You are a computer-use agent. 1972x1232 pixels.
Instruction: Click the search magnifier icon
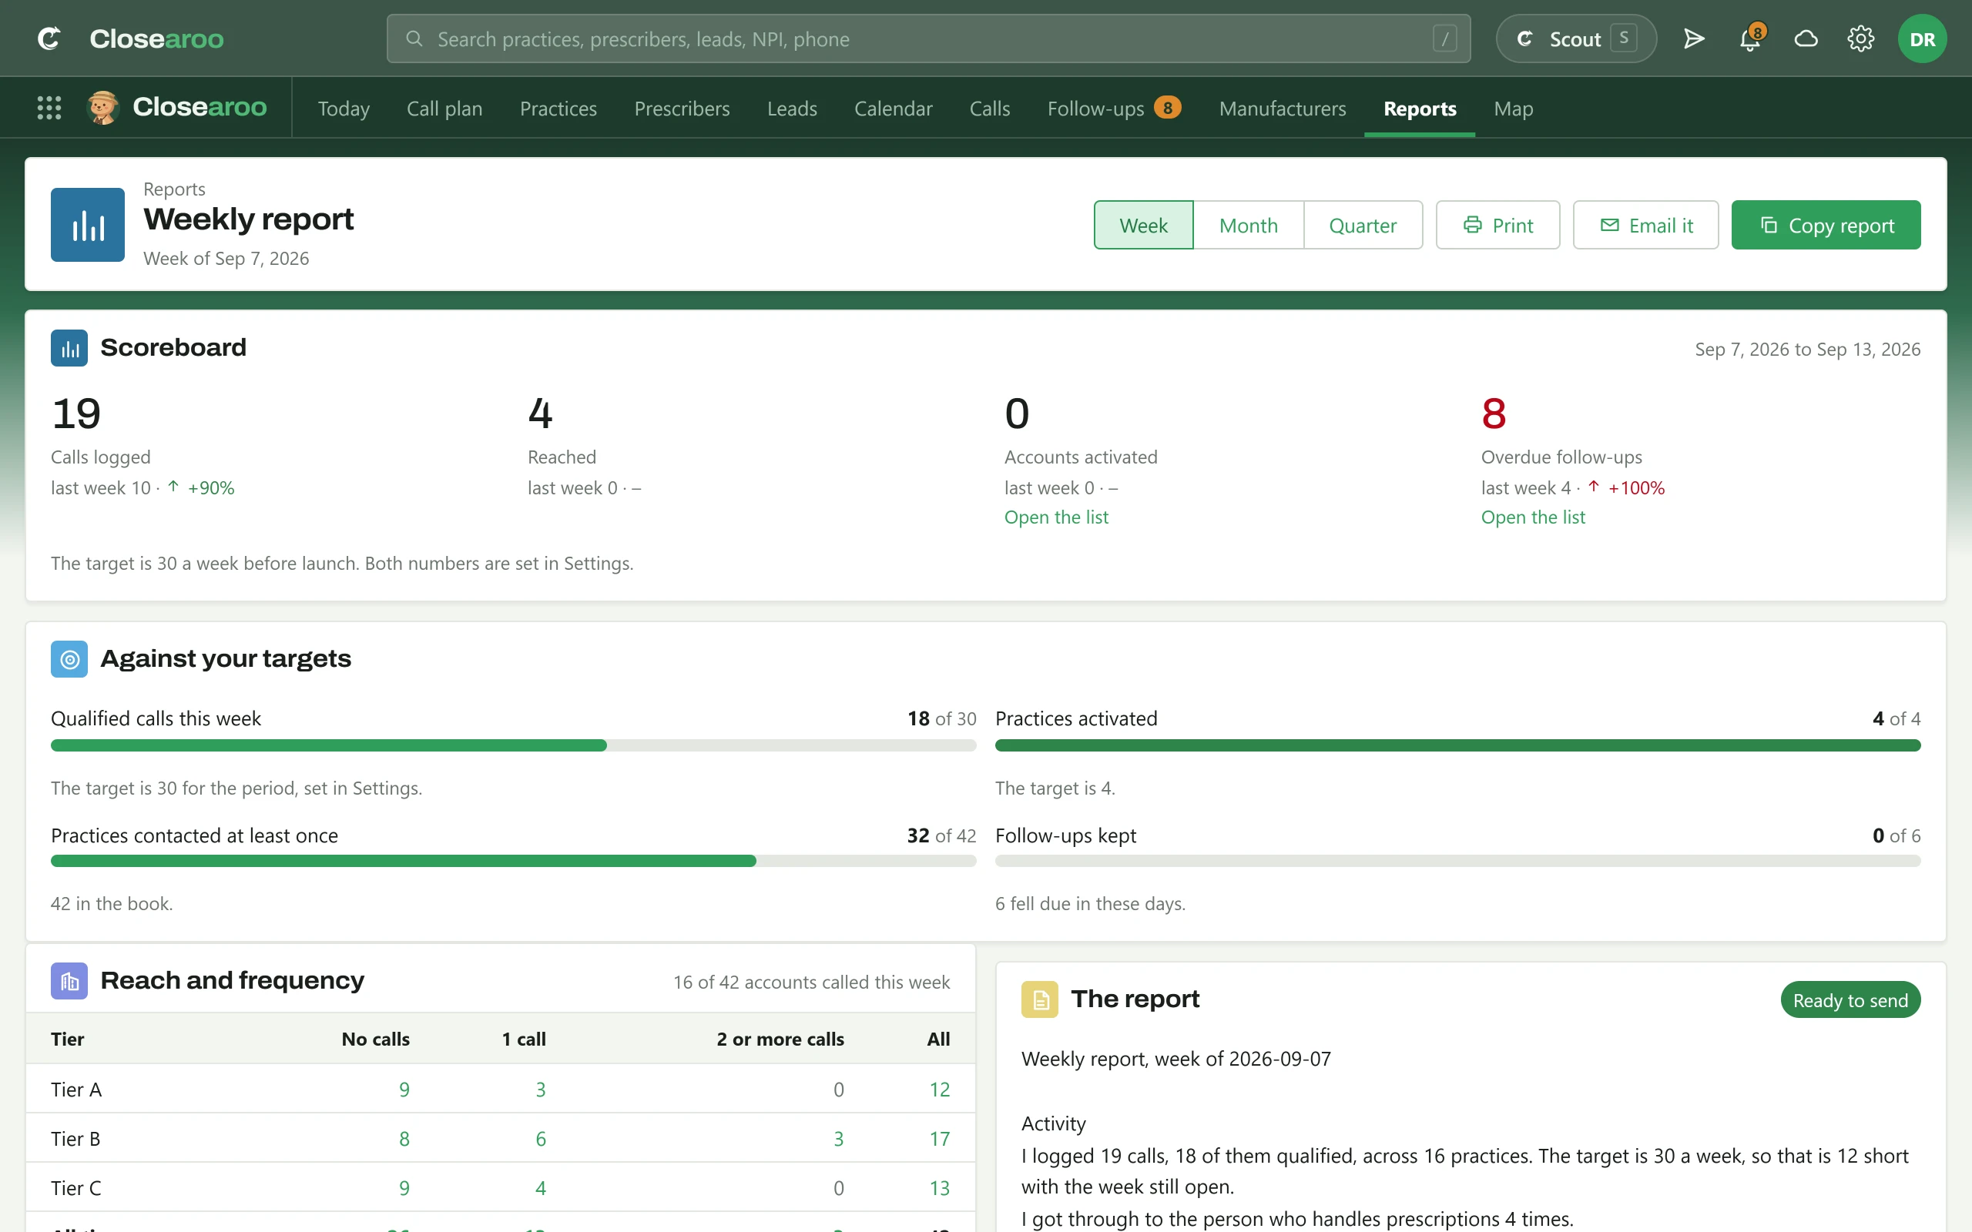click(414, 38)
